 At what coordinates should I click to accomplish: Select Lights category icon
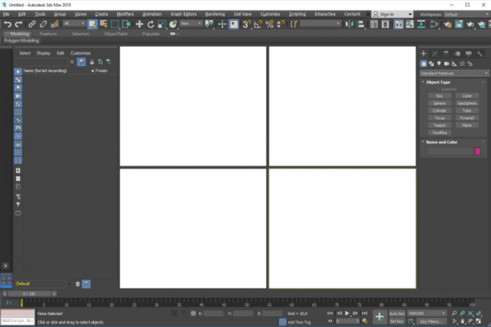439,63
